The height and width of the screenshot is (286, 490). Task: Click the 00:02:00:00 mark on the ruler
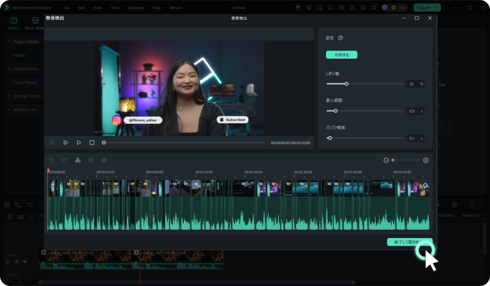(253, 172)
